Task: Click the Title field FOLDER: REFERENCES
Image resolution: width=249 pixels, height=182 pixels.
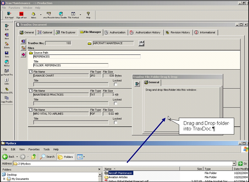Action: (71, 65)
